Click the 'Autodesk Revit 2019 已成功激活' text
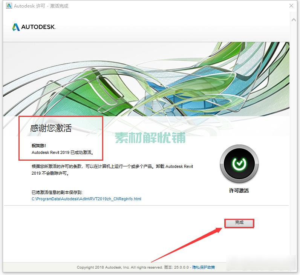300x275 pixels. click(62, 152)
